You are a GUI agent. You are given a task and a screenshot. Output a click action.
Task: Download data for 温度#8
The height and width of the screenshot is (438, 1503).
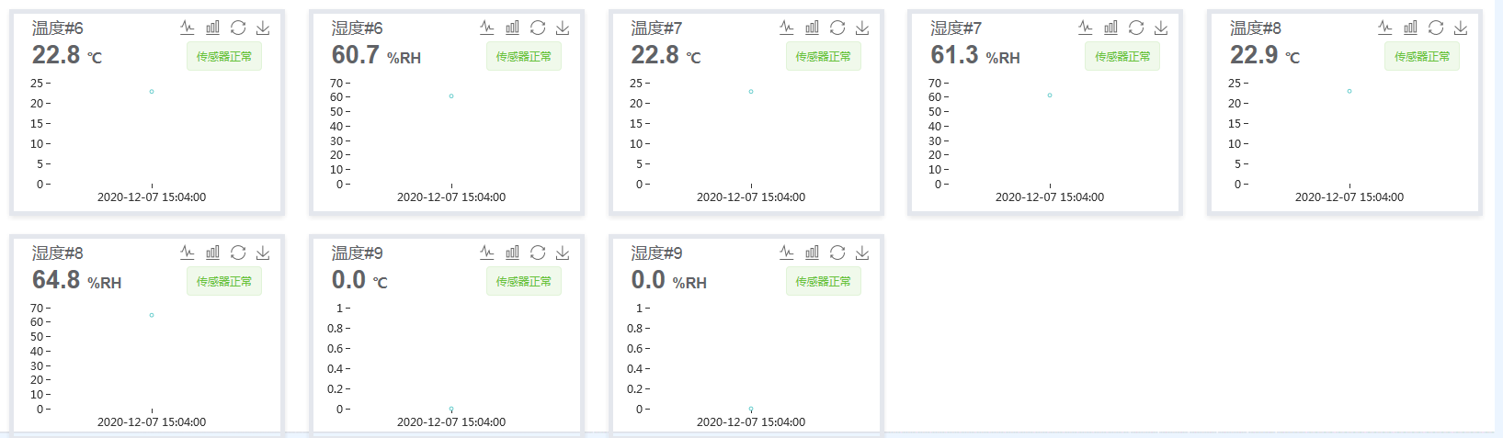point(1461,28)
